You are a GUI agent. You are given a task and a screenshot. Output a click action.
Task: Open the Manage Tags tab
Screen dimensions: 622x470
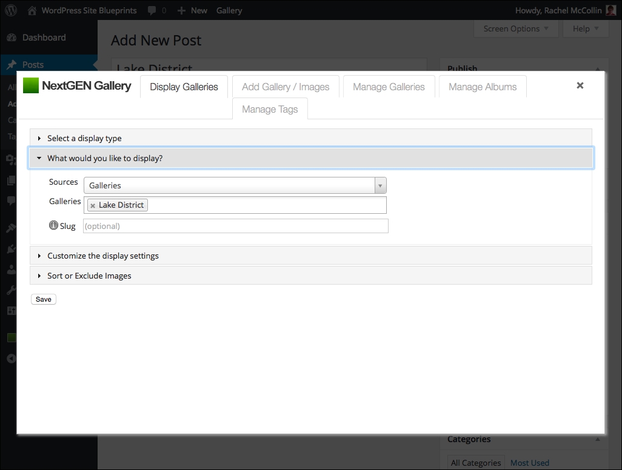point(270,109)
